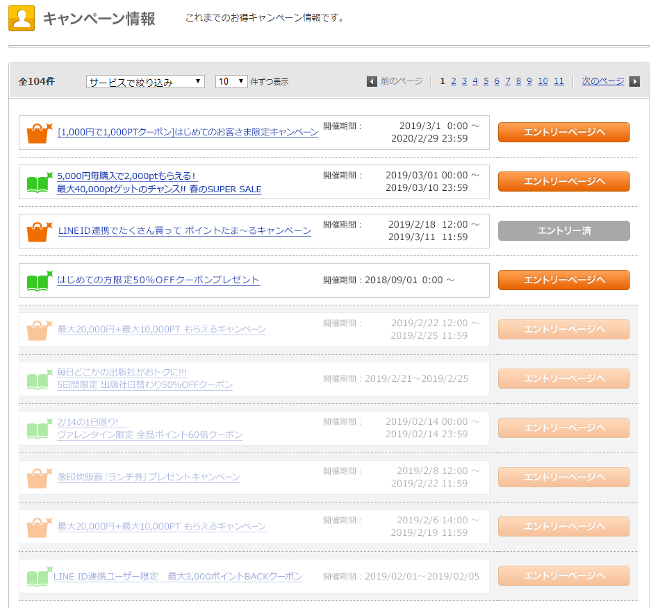The image size is (653, 608).
Task: Open the ヴァレンタイン限定 全品ポイント60倍クーポン link
Action: [150, 435]
